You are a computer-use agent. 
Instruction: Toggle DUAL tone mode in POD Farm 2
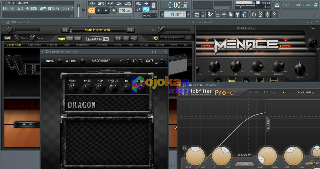pos(131,30)
